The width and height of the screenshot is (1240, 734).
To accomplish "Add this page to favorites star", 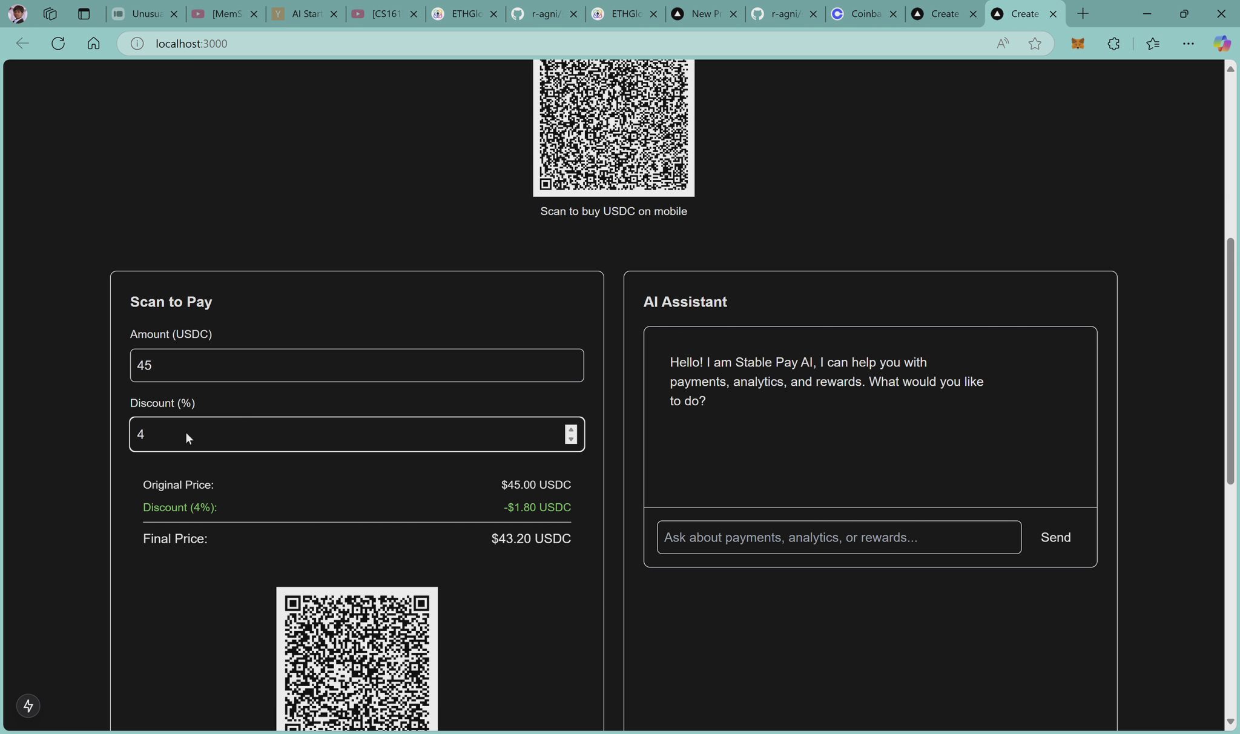I will pos(1035,43).
